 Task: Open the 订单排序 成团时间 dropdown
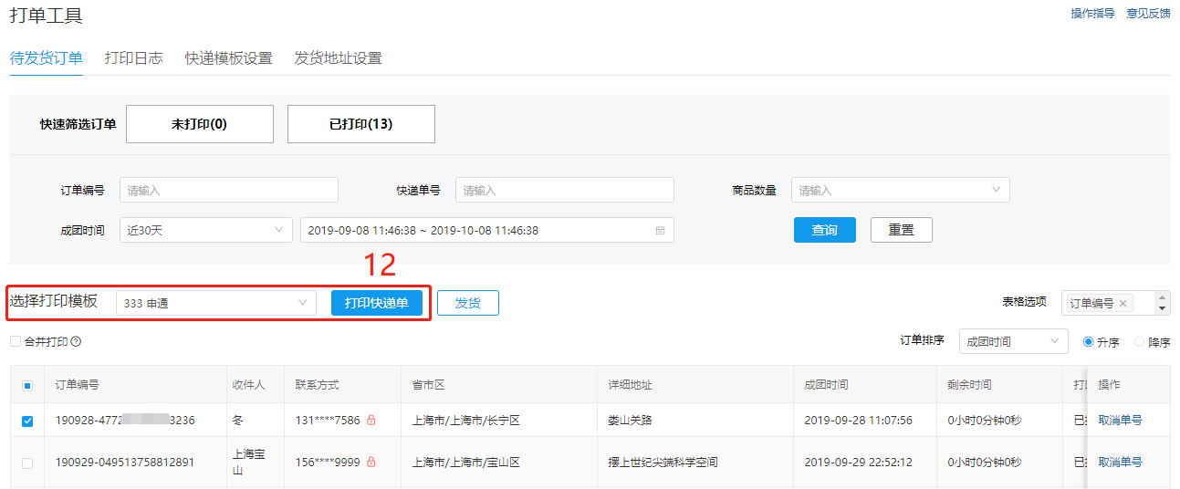point(1014,341)
